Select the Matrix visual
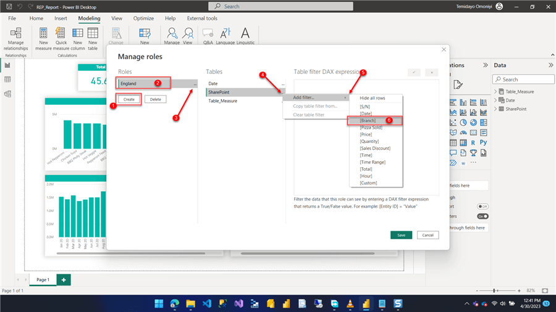556x312 pixels. [463, 143]
